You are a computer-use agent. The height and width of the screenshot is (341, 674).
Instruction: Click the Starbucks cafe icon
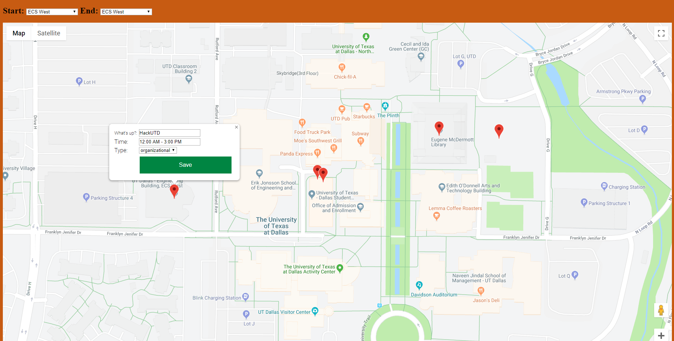click(367, 107)
